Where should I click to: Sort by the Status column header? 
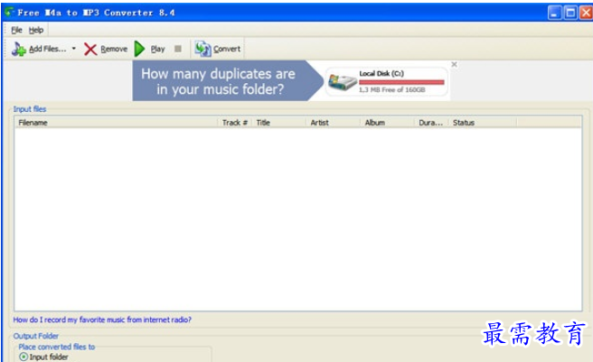[483, 123]
